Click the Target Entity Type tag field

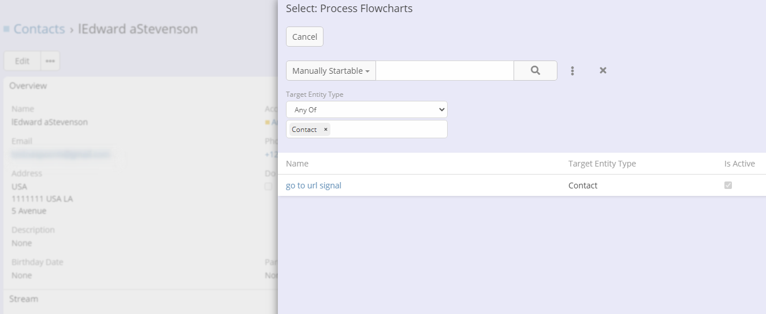[387, 130]
